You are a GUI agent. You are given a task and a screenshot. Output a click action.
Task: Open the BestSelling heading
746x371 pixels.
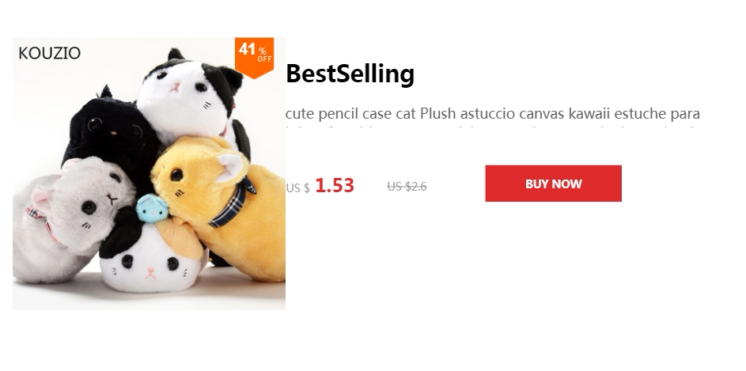point(350,74)
